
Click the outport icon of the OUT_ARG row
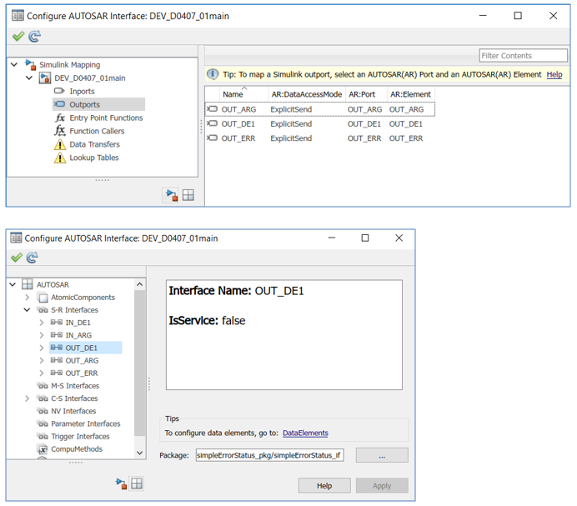[212, 109]
